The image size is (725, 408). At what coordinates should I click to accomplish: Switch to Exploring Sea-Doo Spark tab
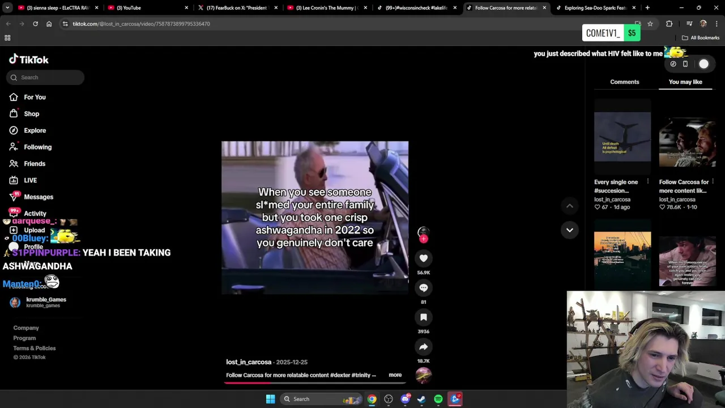596,8
